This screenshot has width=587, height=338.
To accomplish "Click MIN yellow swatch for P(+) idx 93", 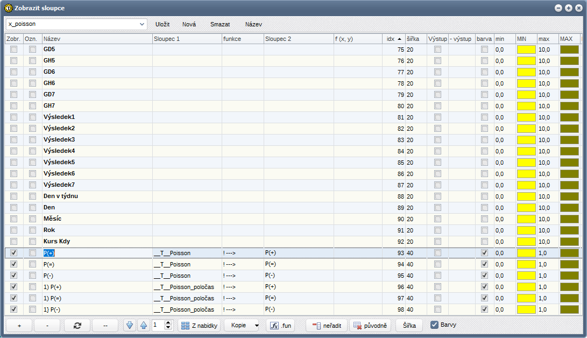I will [x=526, y=252].
